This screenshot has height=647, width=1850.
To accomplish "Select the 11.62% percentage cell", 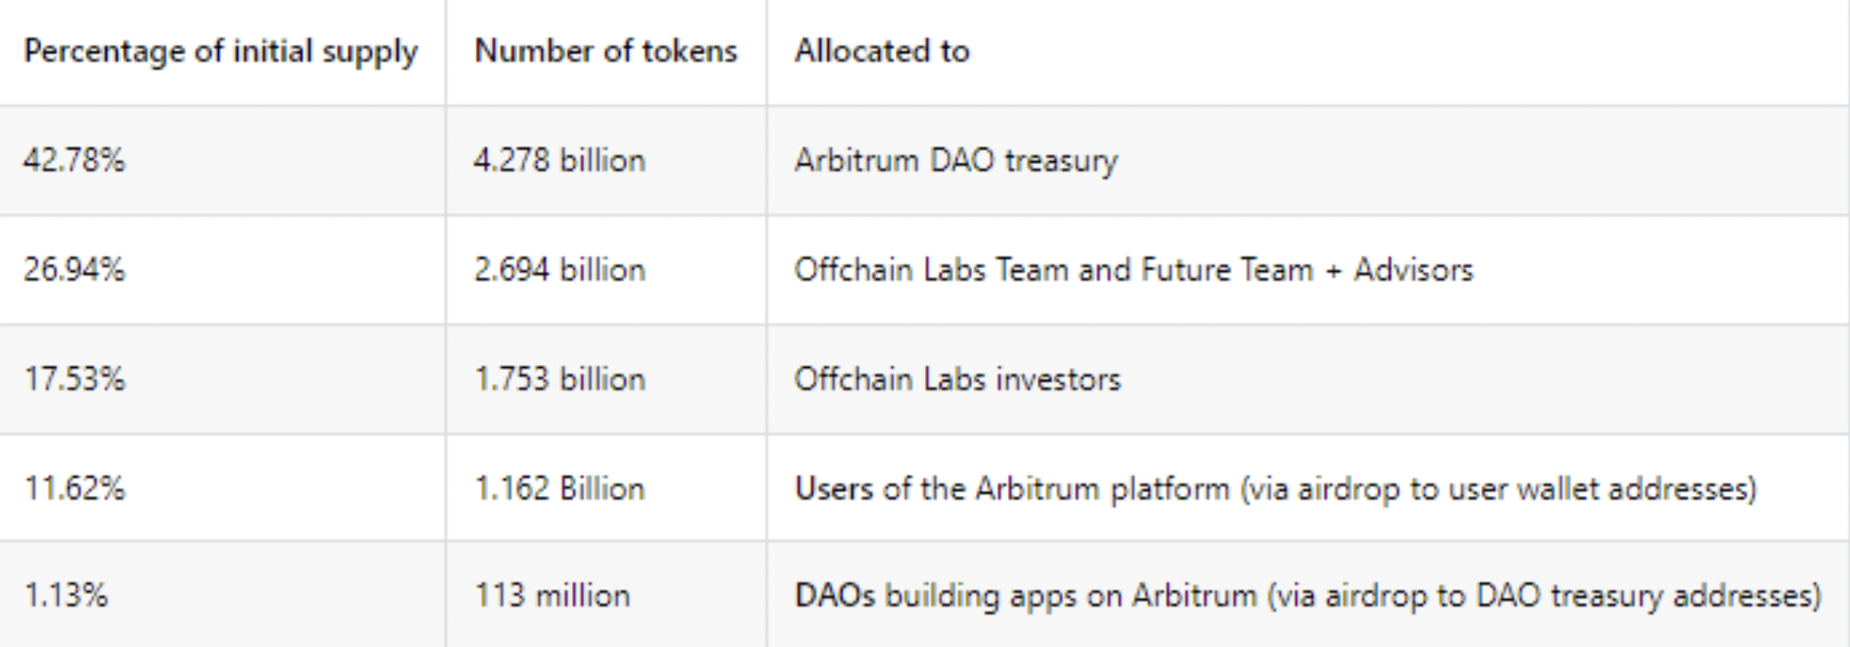I will tap(222, 488).
